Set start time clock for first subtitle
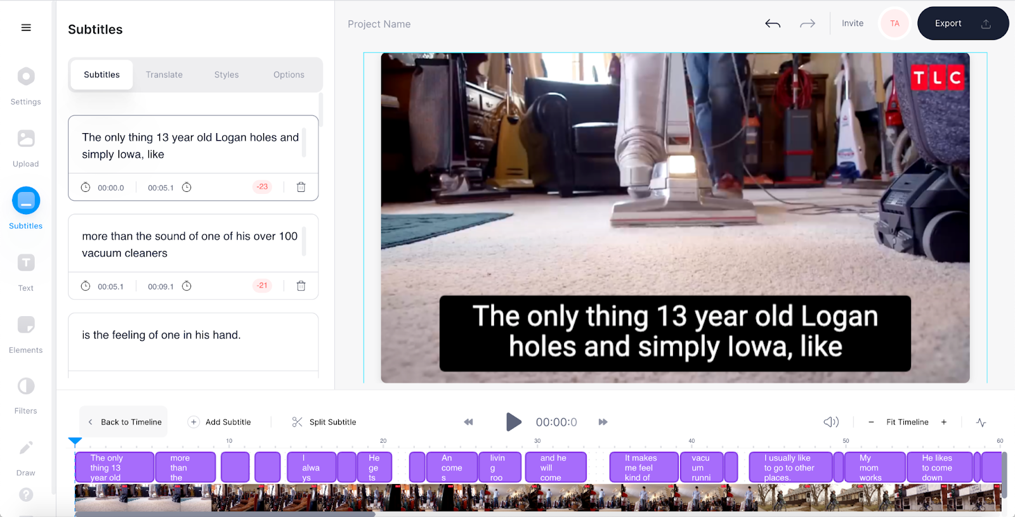 tap(86, 187)
